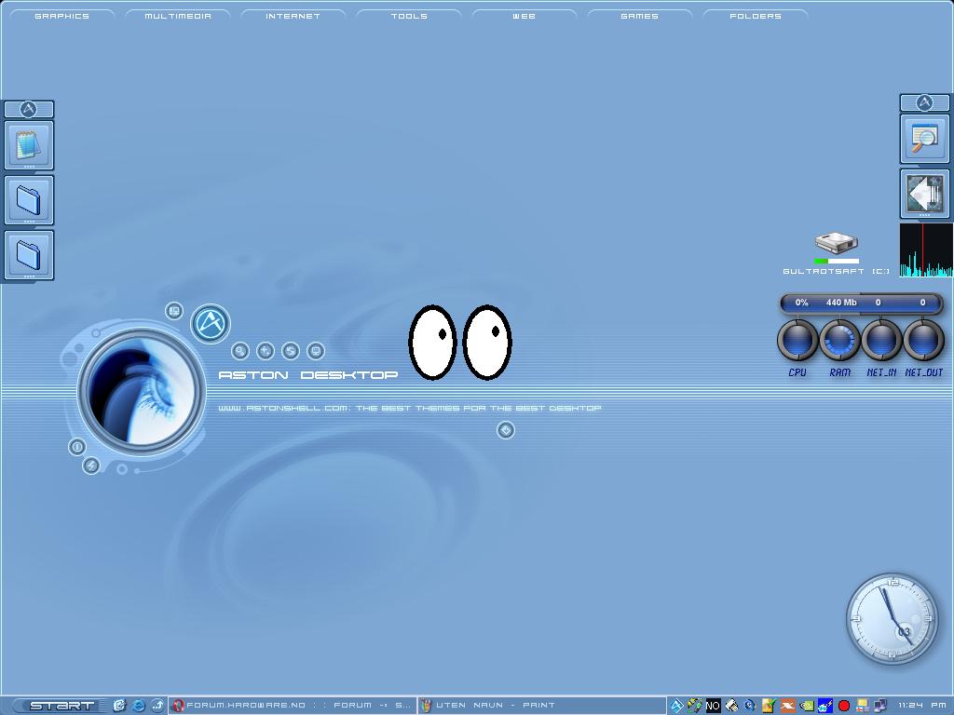Screen dimensions: 954x715
Task: Click the green network-connection tray icon
Action: (694, 706)
